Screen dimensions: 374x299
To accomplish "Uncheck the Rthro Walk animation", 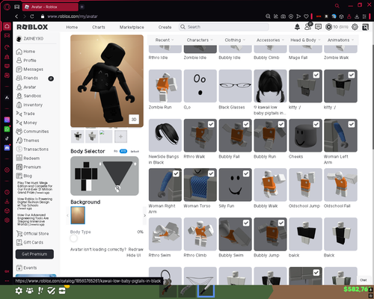I will click(x=211, y=124).
